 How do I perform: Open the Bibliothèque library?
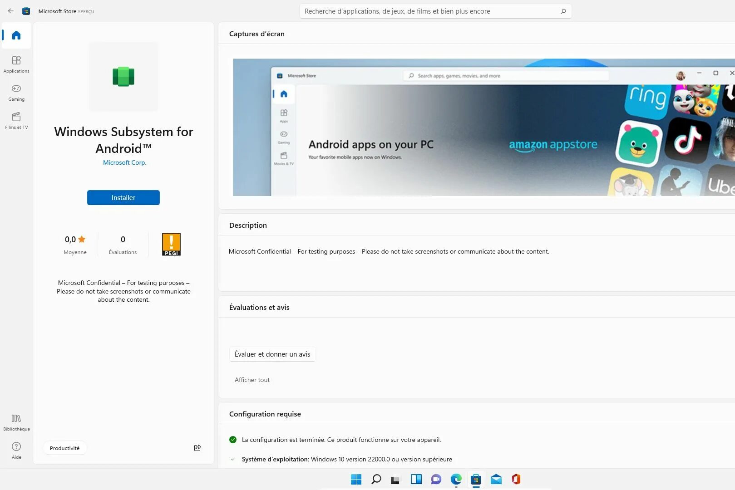point(16,422)
